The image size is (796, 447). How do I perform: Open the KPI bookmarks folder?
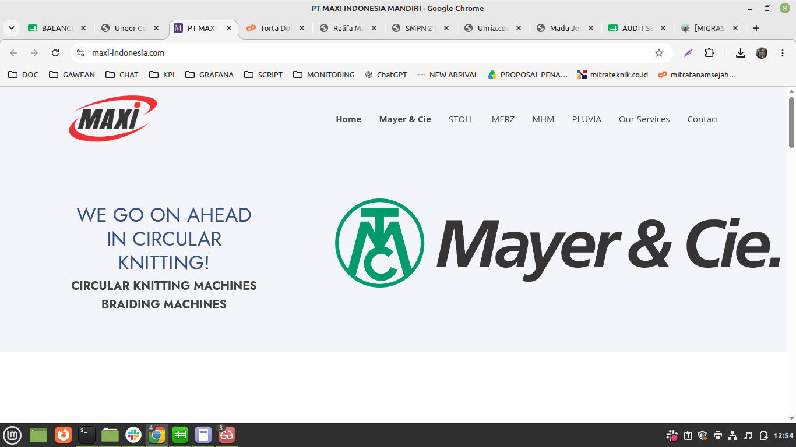click(162, 74)
